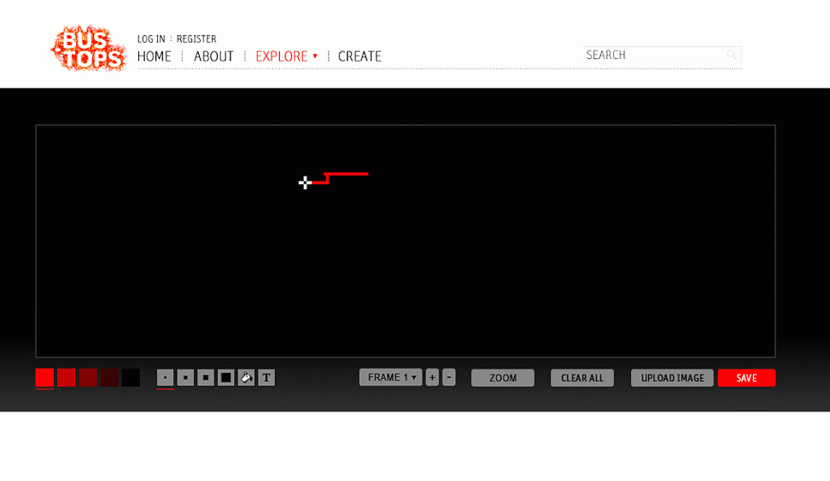Select the Text tool

point(266,378)
